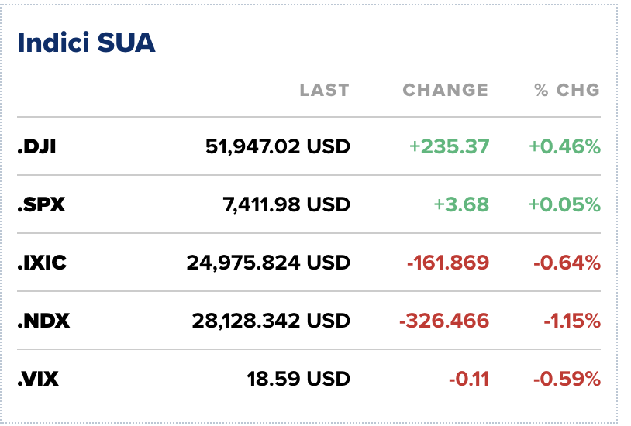The width and height of the screenshot is (631, 426).
Task: Open the .NDX ticker link
Action: click(43, 321)
